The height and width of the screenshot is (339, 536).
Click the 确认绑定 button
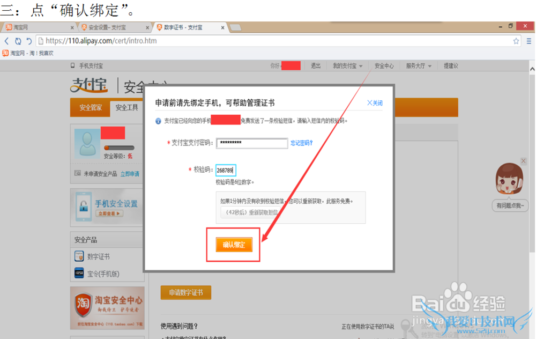(x=234, y=245)
